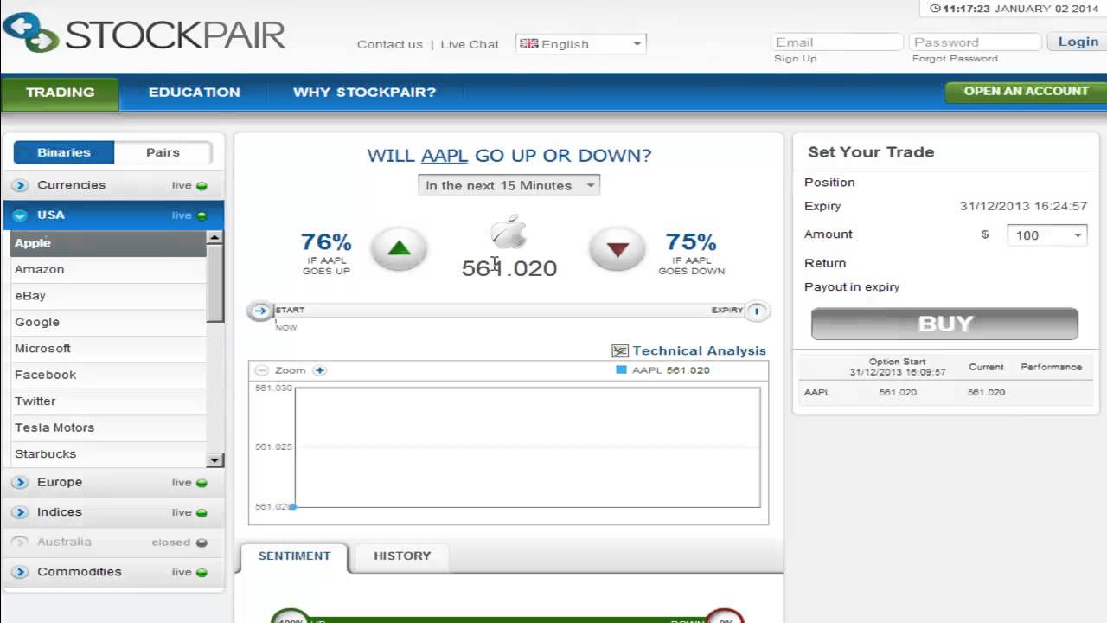Click the Email input field
1107x623 pixels.
click(x=837, y=42)
